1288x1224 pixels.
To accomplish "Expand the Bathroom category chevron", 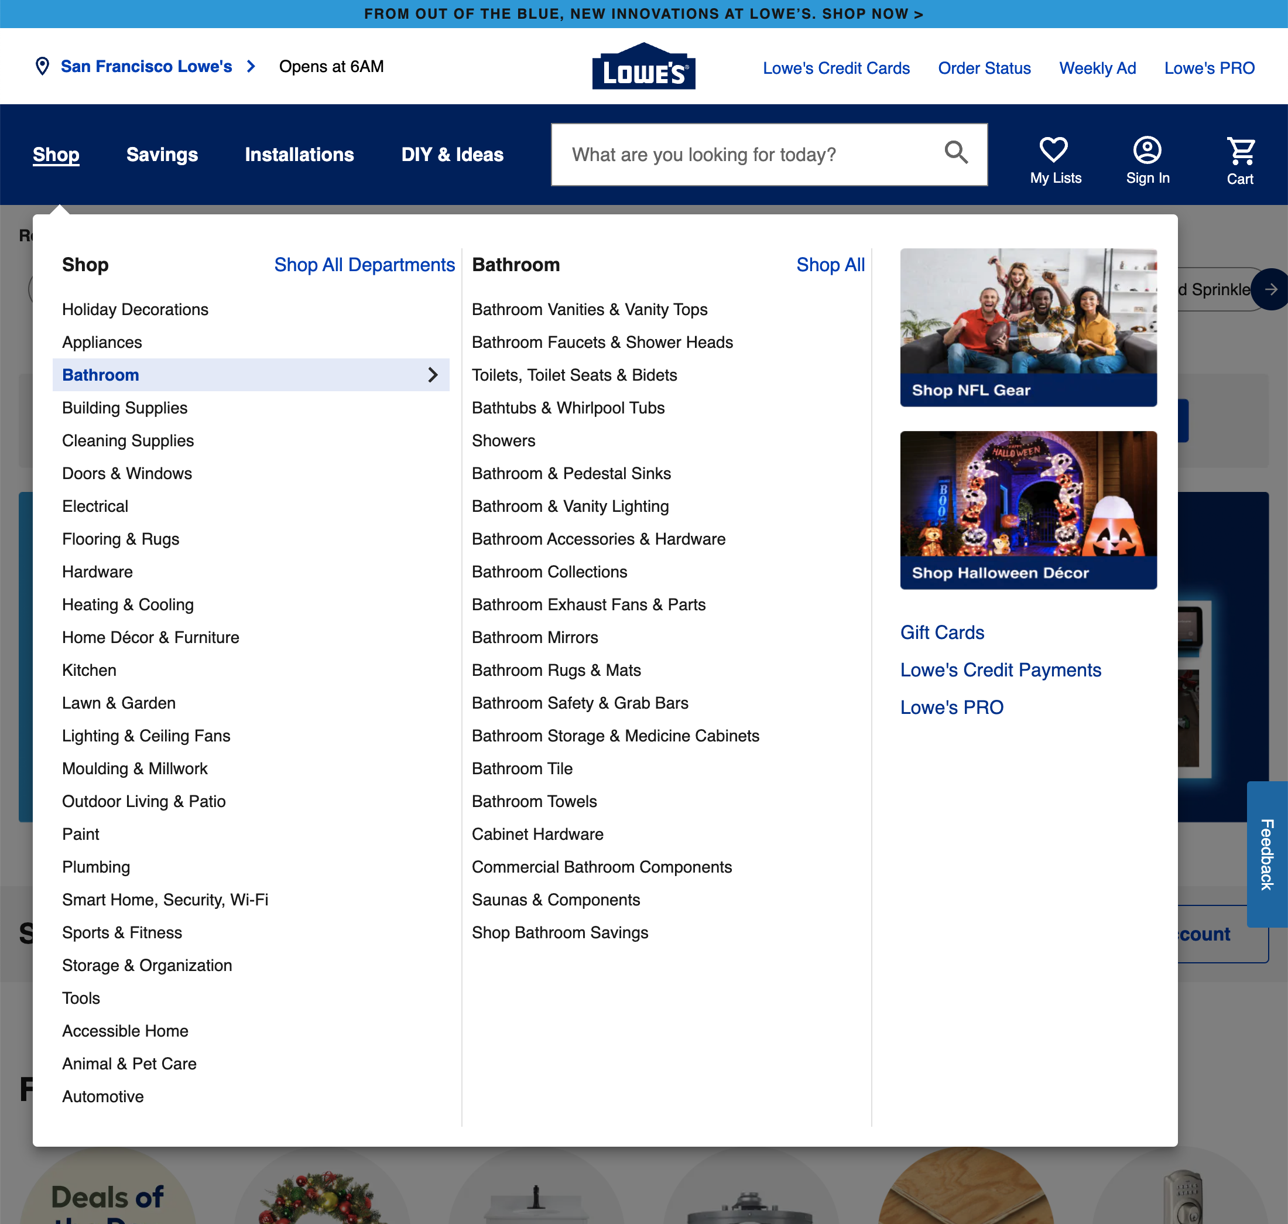I will pyautogui.click(x=433, y=375).
